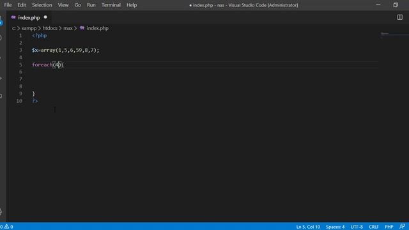The image size is (409, 230).
Task: Click the PHP icon on index.php tab
Action: (13, 17)
